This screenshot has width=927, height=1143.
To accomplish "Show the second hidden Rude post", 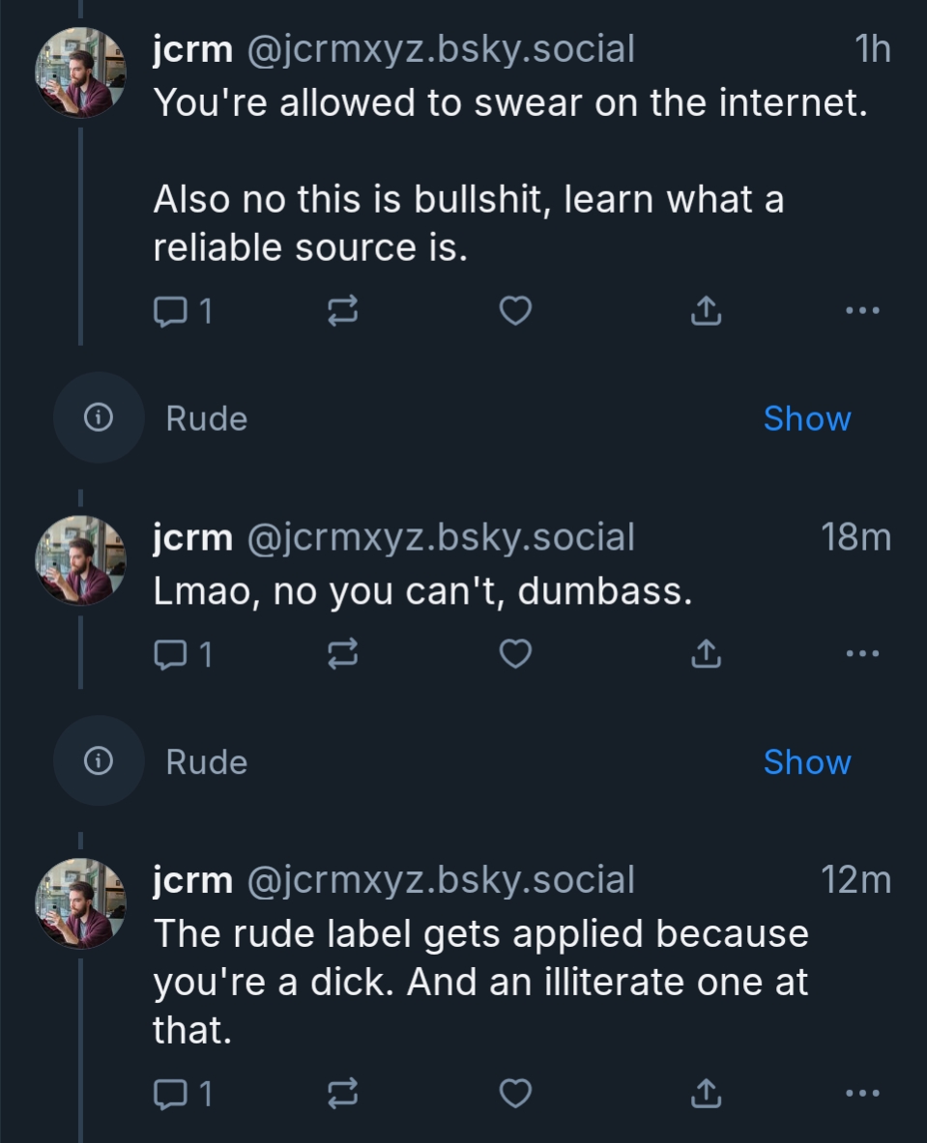I will coord(806,762).
